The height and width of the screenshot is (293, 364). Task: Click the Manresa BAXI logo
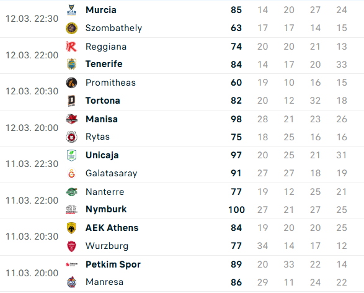coord(71,282)
